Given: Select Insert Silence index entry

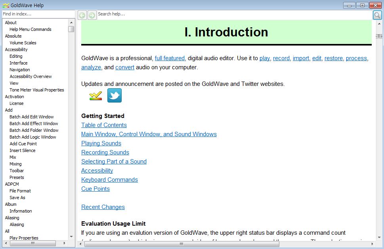Looking at the screenshot, I should coord(22,150).
